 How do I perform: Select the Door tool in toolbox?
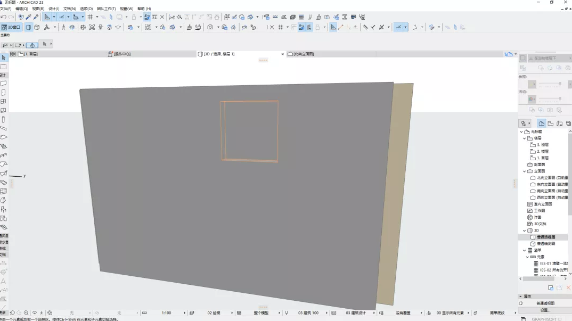pyautogui.click(x=4, y=93)
